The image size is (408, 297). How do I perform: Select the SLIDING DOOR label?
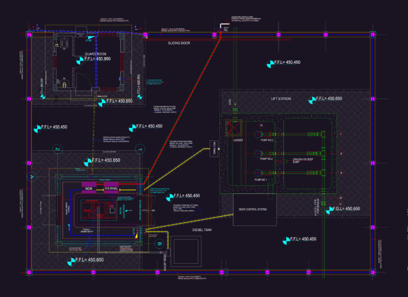(179, 43)
